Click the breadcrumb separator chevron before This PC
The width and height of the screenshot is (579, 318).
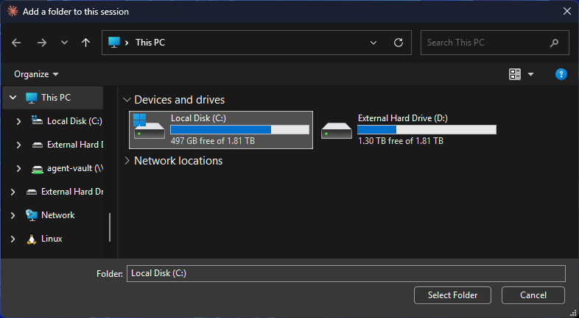(127, 43)
